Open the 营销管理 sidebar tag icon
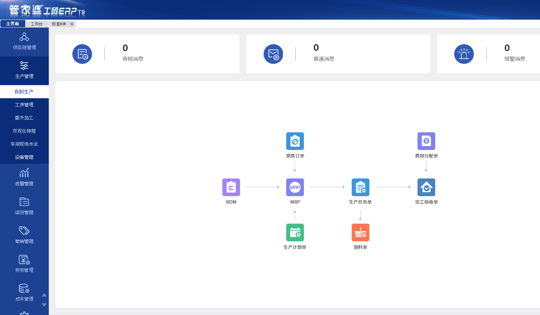This screenshot has height=315, width=540. pyautogui.click(x=24, y=231)
